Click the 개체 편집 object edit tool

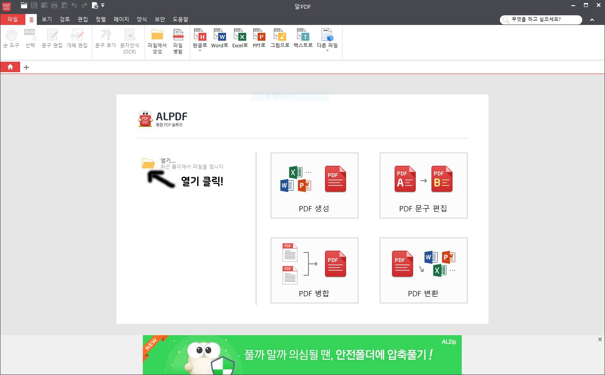77,39
